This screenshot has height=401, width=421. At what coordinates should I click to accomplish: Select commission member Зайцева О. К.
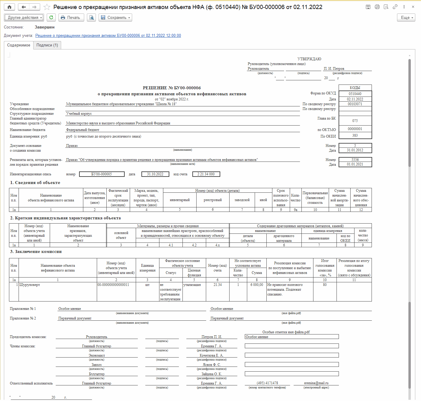click(212, 374)
